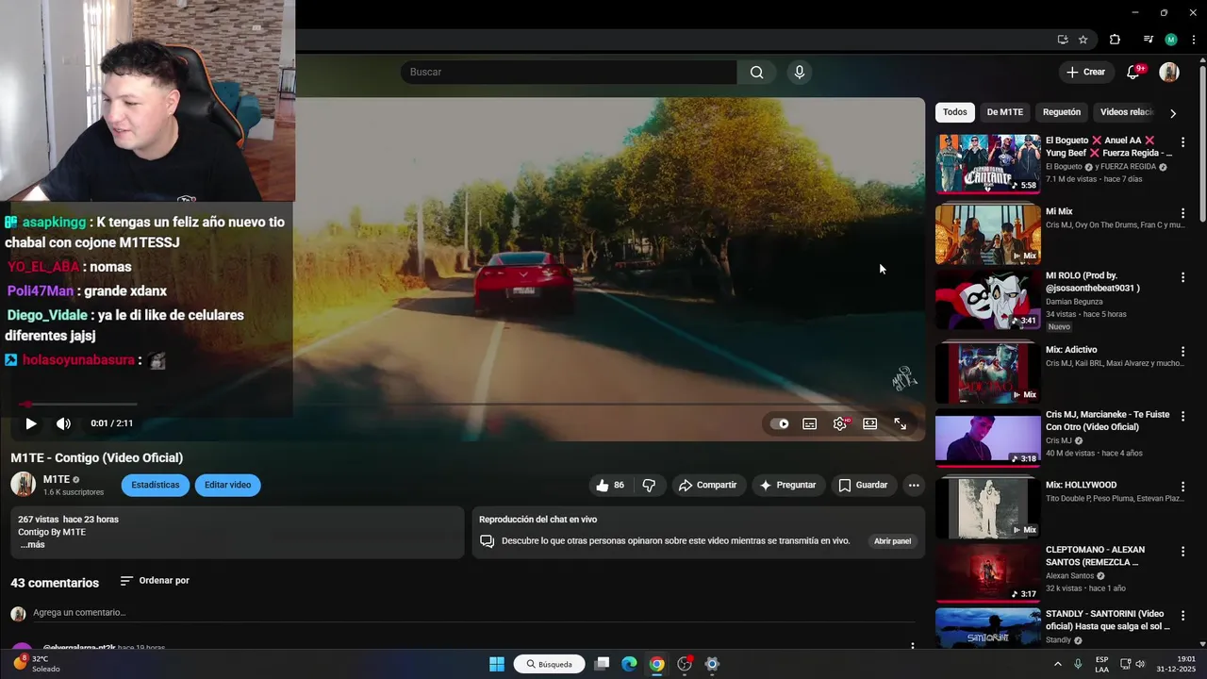This screenshot has height=679, width=1207.
Task: Open El Bogueto Anuel AA video thumbnail
Action: (x=987, y=164)
